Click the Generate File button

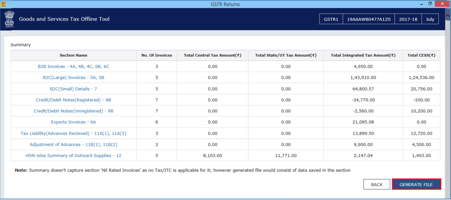point(416,185)
